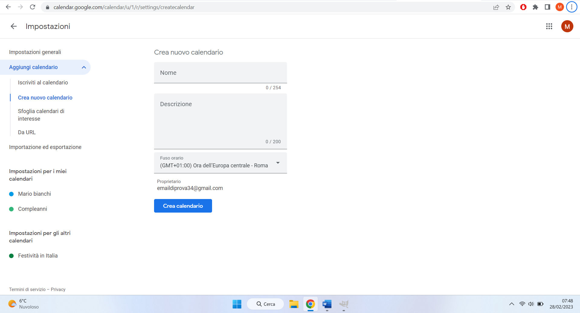Click the account avatar in the top right
This screenshot has width=580, height=313.
567,26
